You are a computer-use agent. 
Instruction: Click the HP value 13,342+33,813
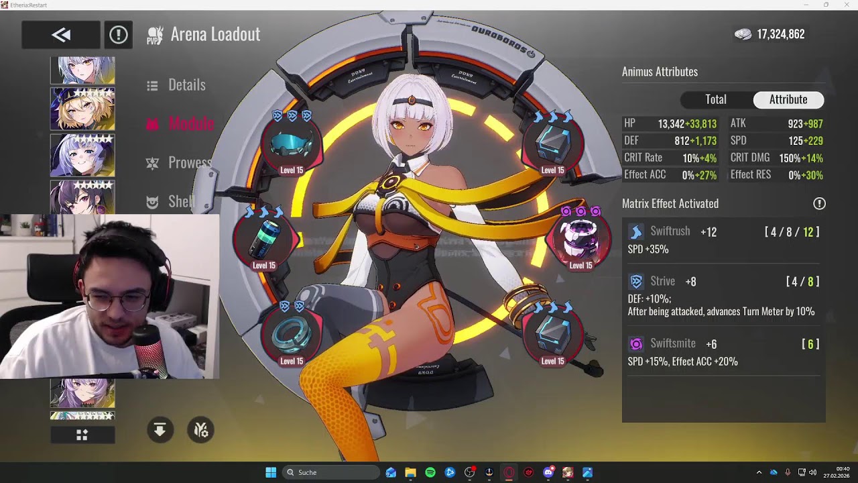[687, 124]
